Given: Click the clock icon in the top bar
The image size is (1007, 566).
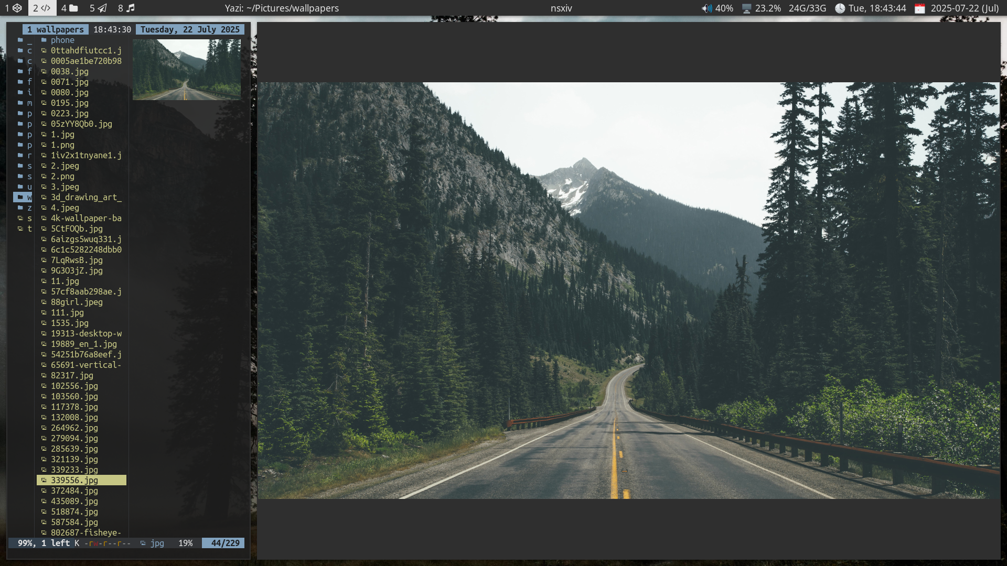Looking at the screenshot, I should tap(840, 8).
